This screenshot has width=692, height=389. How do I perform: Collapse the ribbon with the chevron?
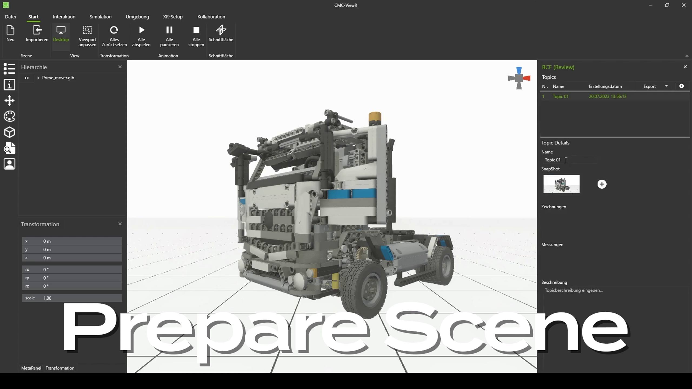coord(687,56)
